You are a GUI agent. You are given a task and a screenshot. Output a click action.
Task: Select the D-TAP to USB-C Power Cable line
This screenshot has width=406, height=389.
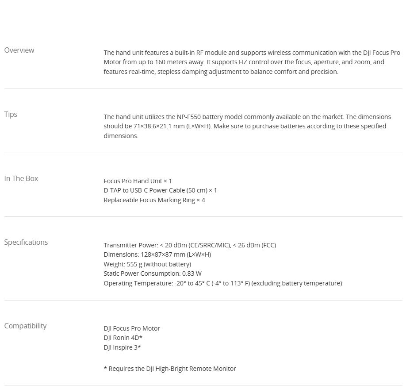pyautogui.click(x=160, y=190)
